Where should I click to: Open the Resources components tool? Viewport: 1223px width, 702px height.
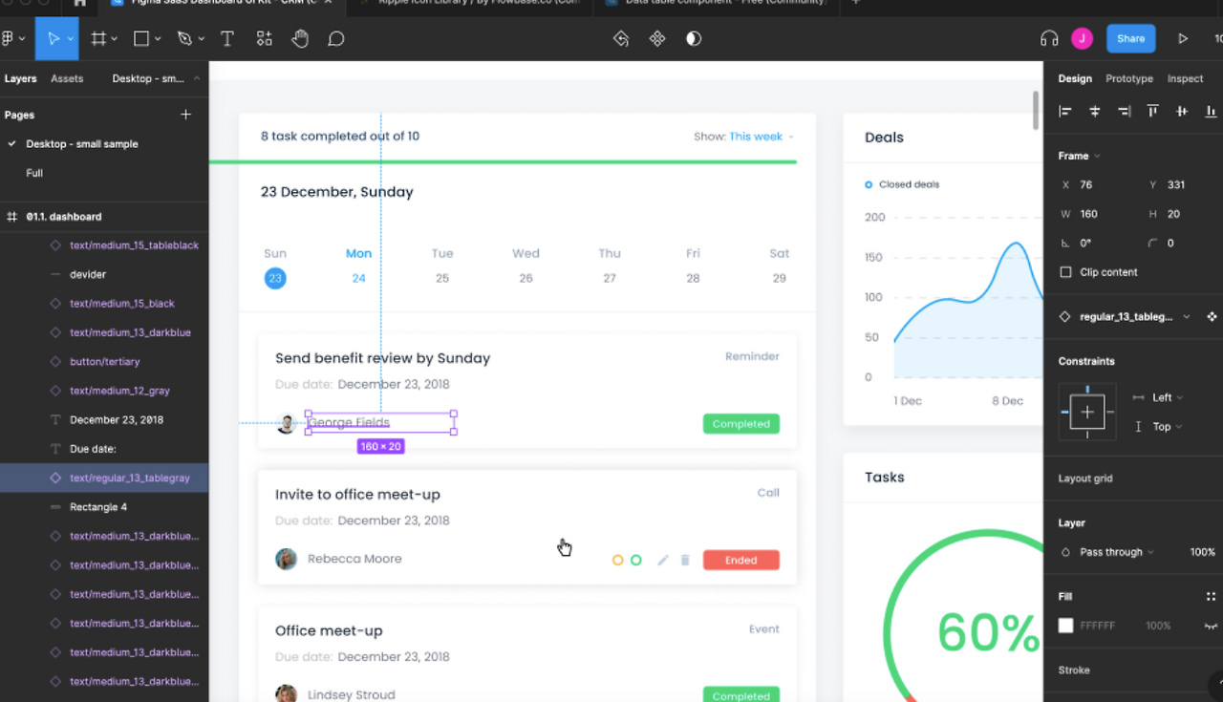point(265,39)
